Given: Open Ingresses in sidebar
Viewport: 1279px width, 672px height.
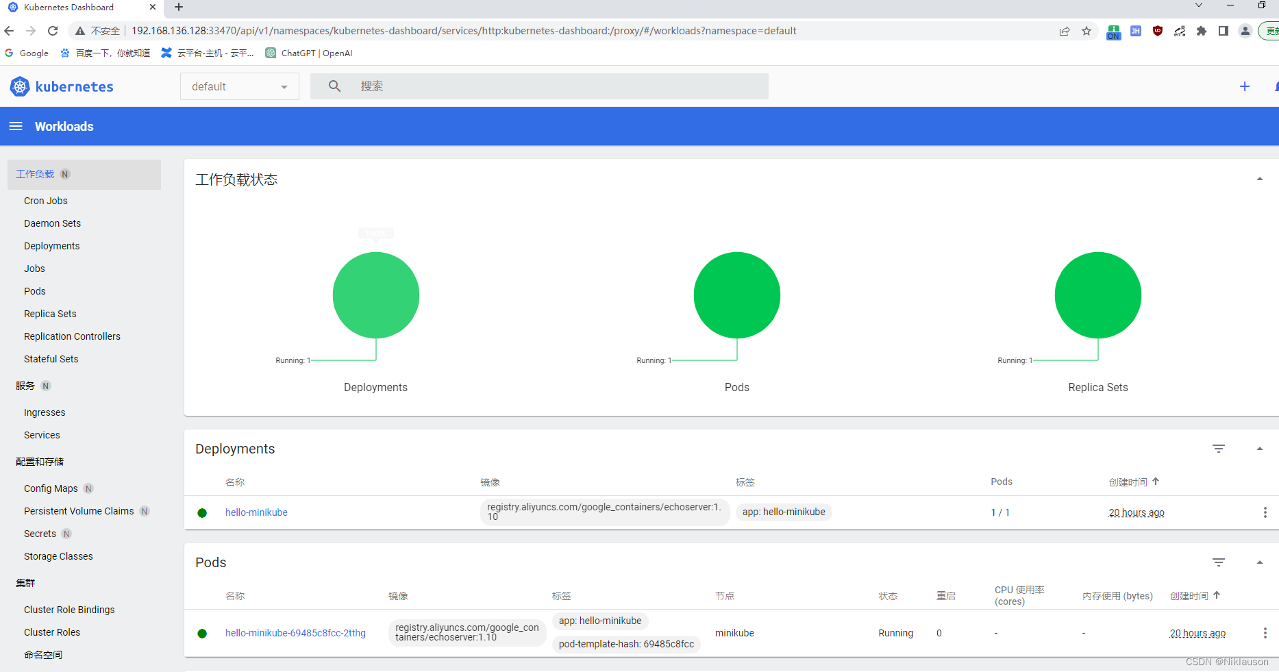Looking at the screenshot, I should [x=45, y=412].
